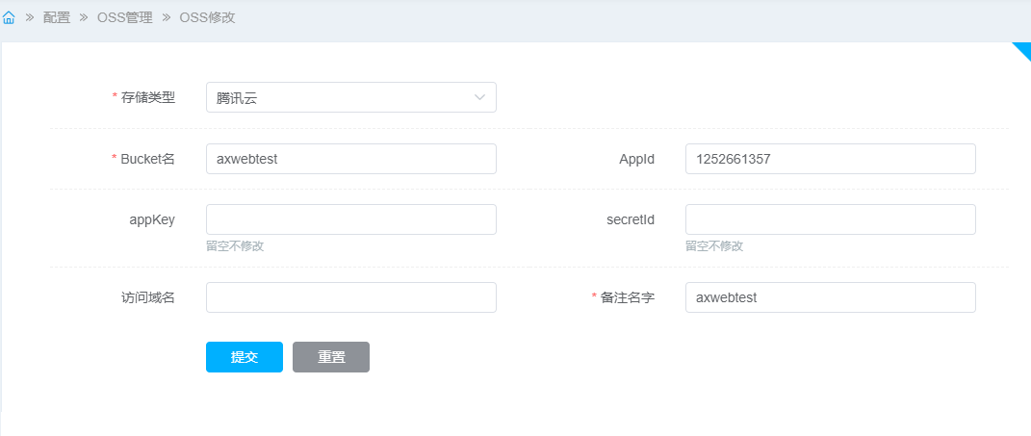Click the 留空不修改 hint under appKey

point(235,246)
